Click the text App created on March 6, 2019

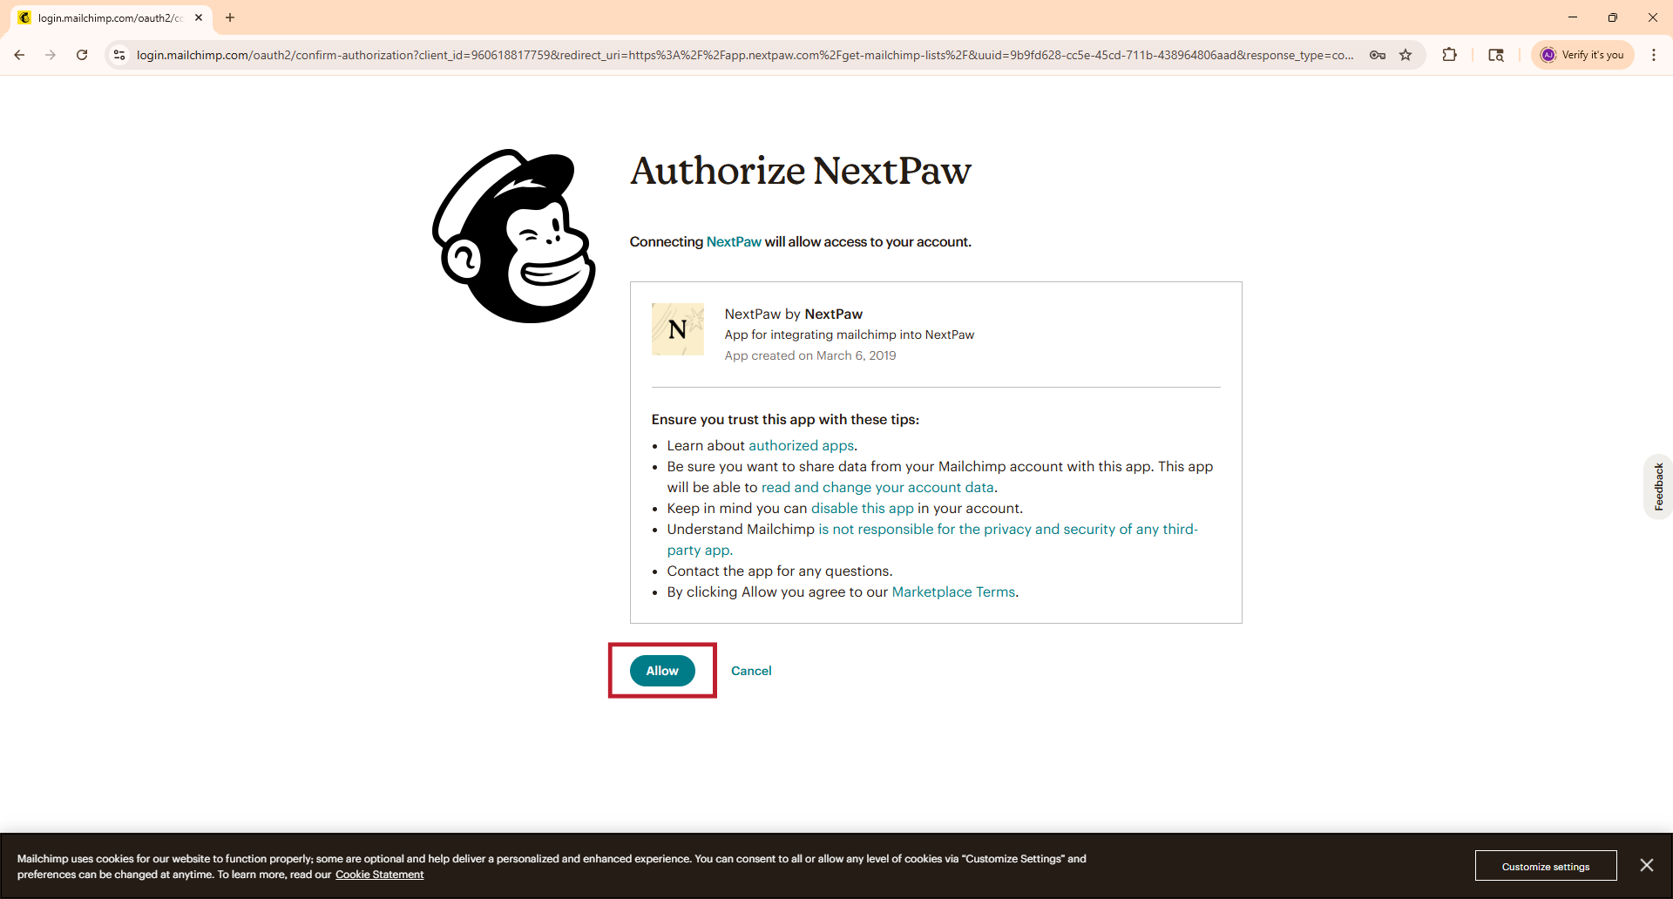(x=810, y=355)
